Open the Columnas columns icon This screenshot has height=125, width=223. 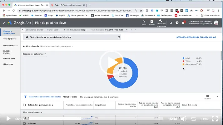(x=207, y=97)
